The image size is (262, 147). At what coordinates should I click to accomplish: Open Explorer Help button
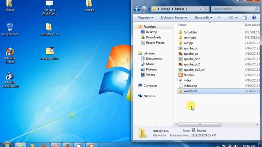254,18
